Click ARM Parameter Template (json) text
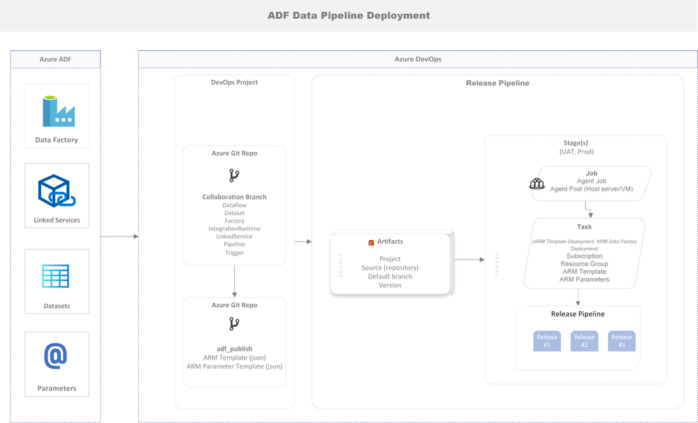 pos(235,366)
